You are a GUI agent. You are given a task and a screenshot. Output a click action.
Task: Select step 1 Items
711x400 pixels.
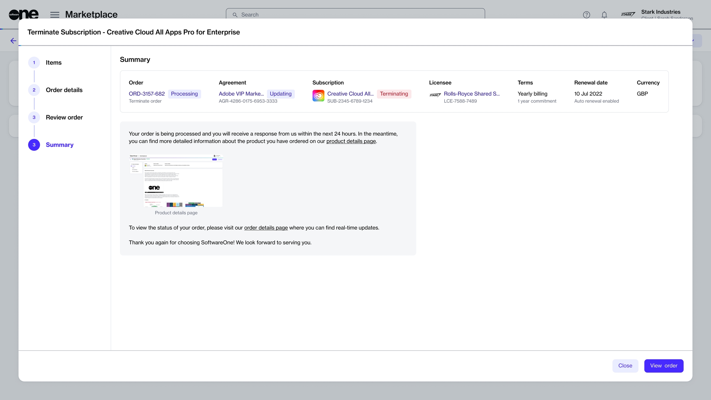(53, 63)
